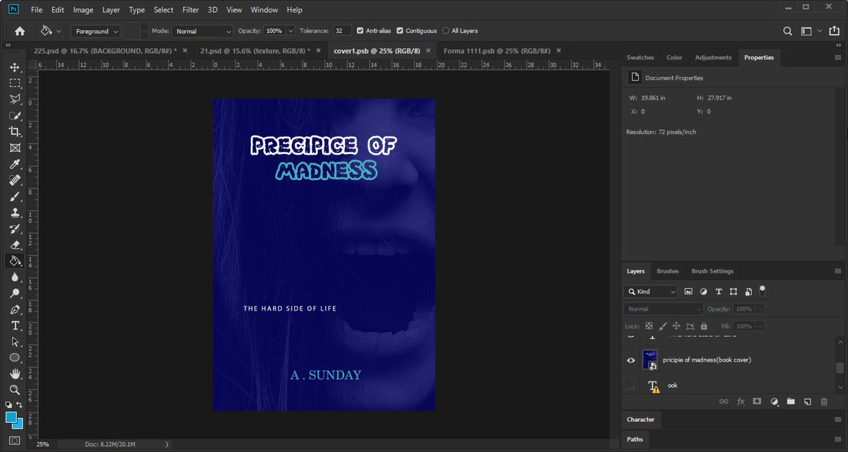Open the Search icon at top right
The image size is (848, 452).
click(787, 31)
